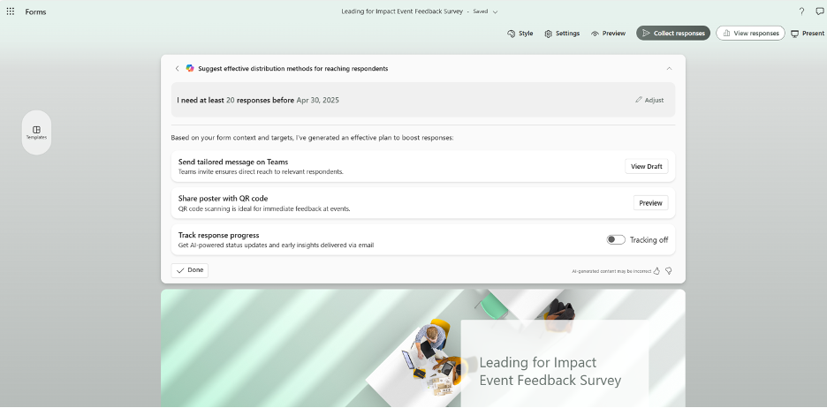Give thumbs down feedback
The height and width of the screenshot is (408, 827).
coord(668,271)
